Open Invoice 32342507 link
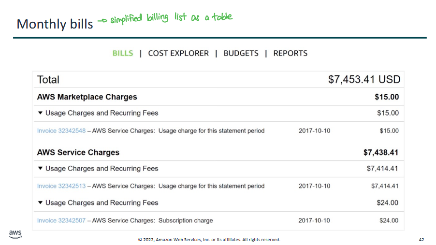Image resolution: width=436 pixels, height=245 pixels. [61, 220]
